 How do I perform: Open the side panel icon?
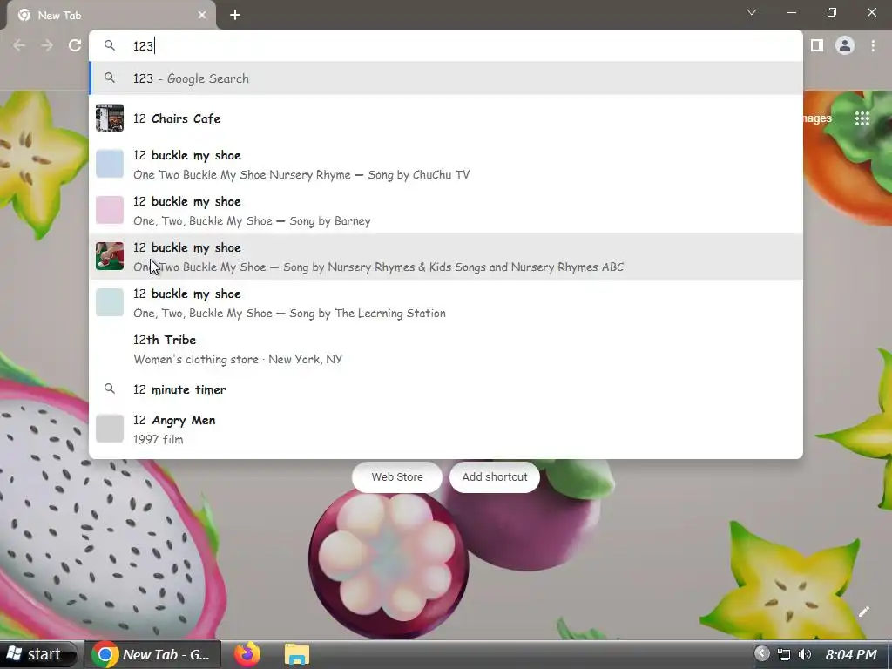click(817, 45)
